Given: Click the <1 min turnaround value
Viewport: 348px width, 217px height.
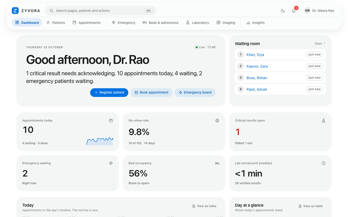Looking at the screenshot, I should click(249, 173).
